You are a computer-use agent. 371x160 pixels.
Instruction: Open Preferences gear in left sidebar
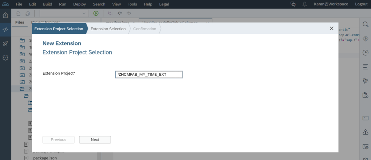pyautogui.click(x=5, y=58)
